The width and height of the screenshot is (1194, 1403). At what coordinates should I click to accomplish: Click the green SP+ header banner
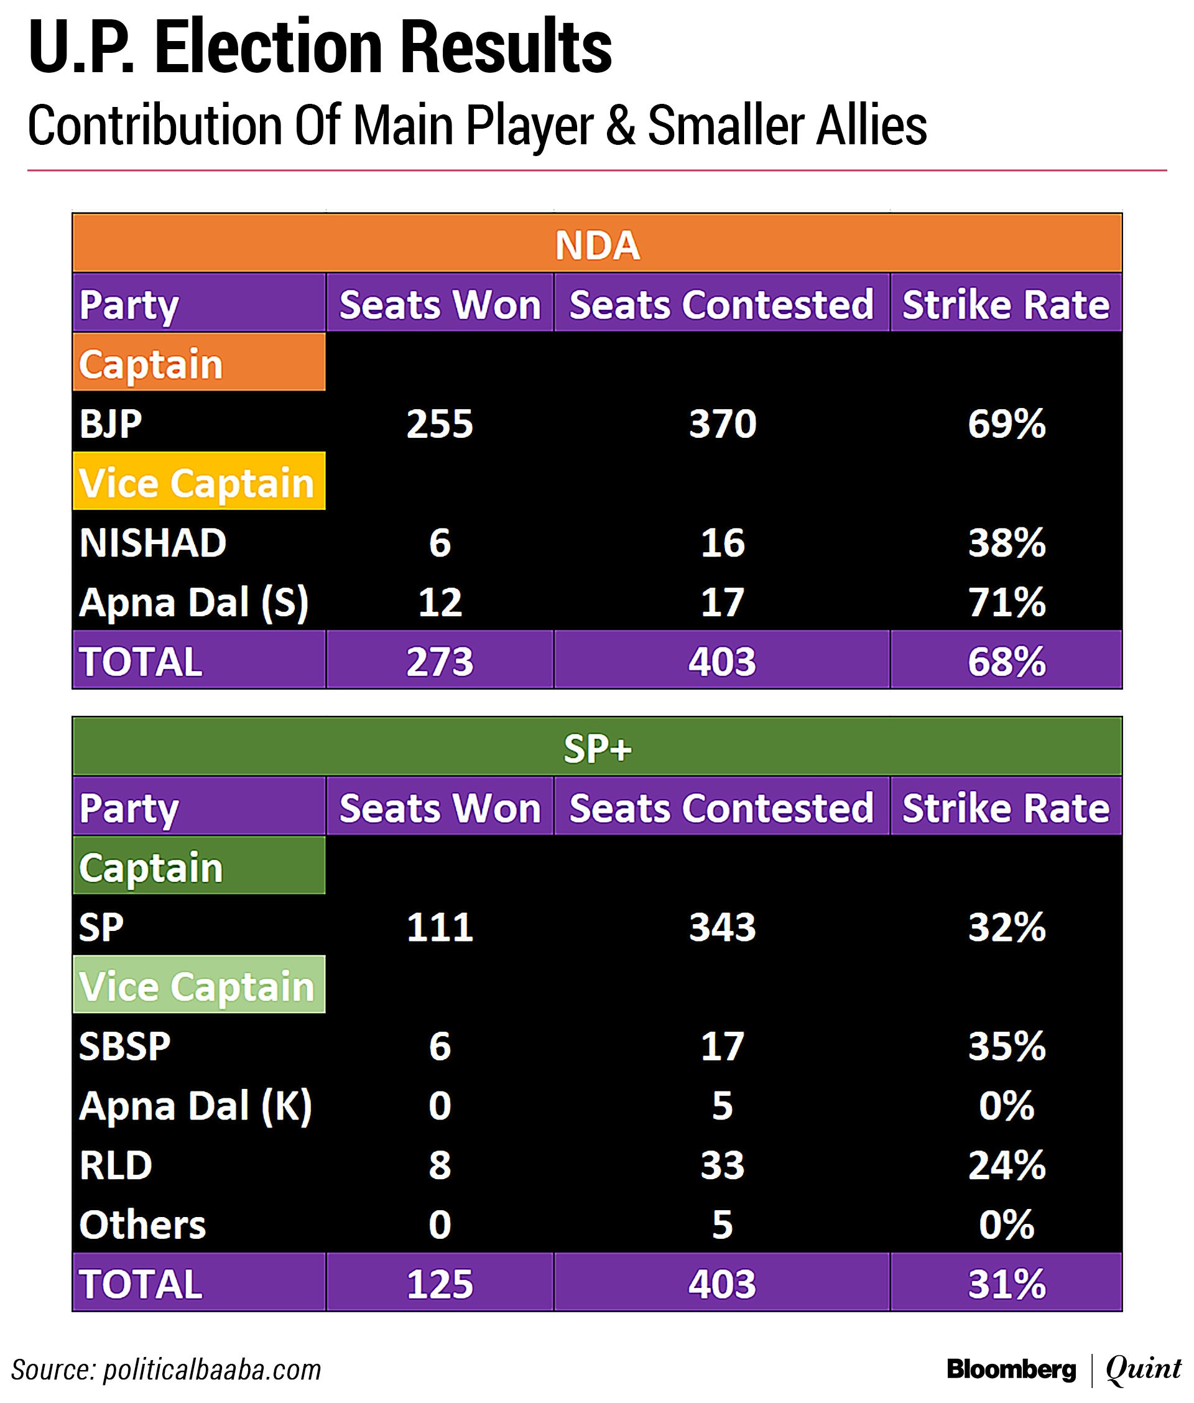point(596,748)
